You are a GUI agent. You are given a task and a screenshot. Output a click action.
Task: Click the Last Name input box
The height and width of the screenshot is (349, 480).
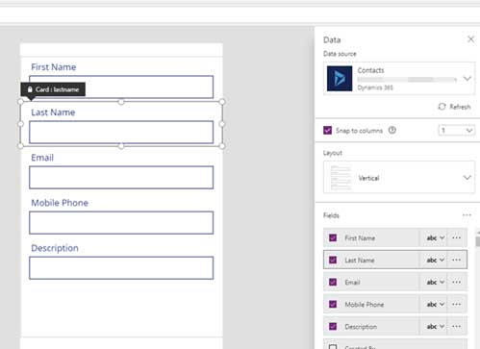click(x=121, y=132)
